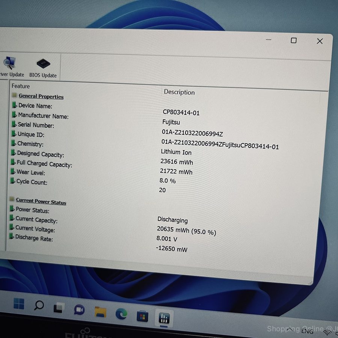This screenshot has width=338, height=338.
Task: Open Microsoft Store from the taskbar
Action: [142, 316]
